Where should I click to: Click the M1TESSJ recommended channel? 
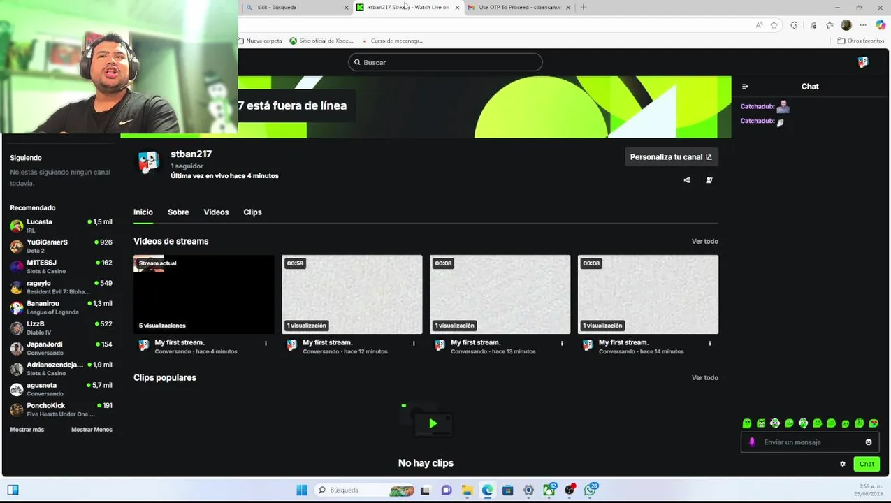pyautogui.click(x=61, y=266)
